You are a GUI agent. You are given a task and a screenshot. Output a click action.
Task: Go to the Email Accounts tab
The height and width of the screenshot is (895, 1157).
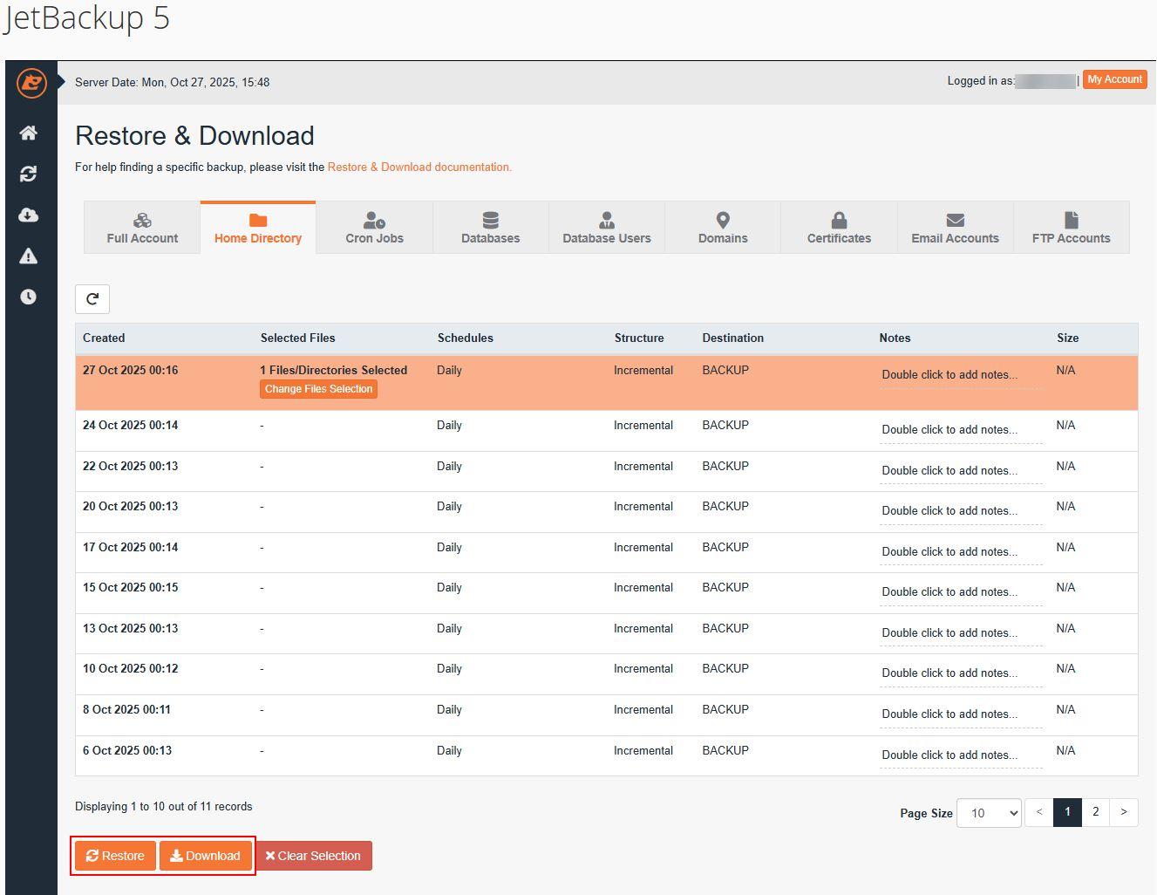coord(955,229)
